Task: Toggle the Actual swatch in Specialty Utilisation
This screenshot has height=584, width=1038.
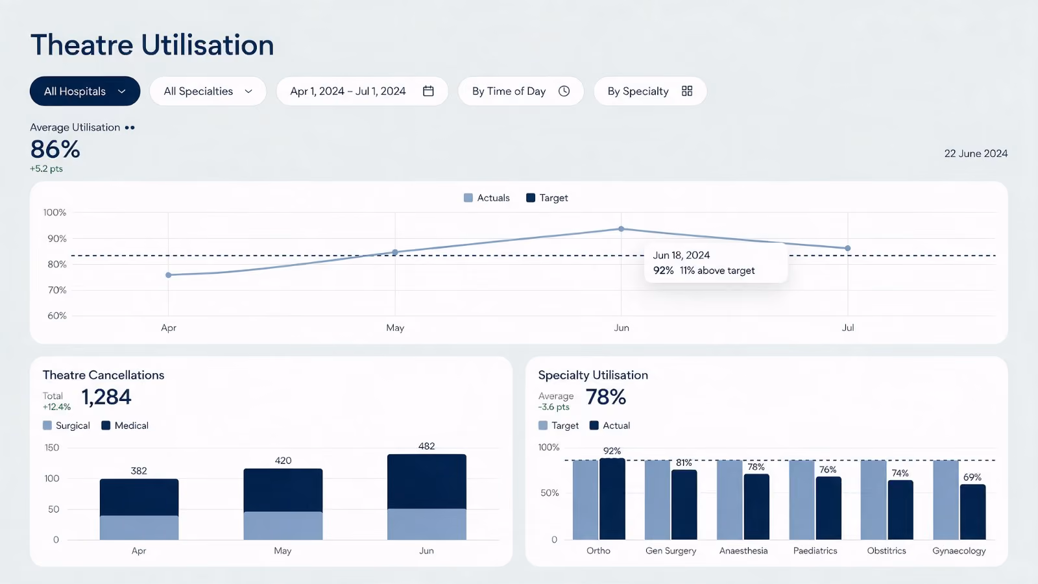Action: (594, 426)
